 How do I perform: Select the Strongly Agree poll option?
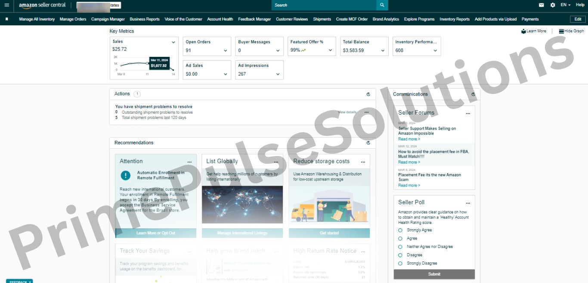400,230
